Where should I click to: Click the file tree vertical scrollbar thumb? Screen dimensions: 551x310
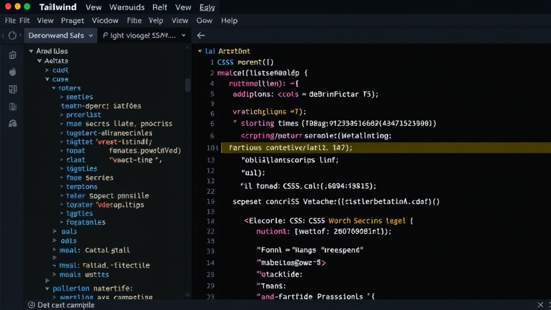click(188, 85)
